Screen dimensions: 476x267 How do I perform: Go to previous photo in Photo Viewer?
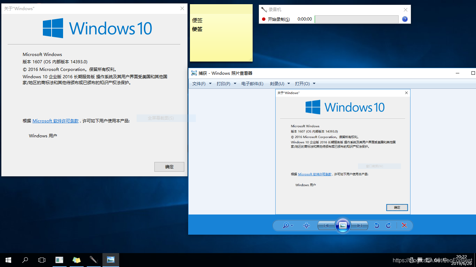(326, 225)
